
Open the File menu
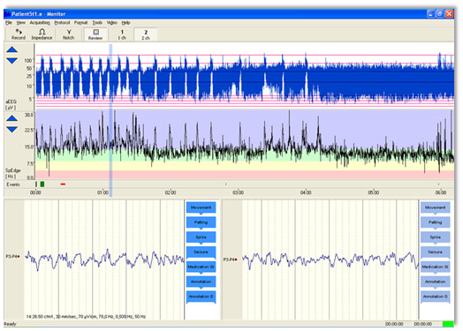tap(9, 22)
